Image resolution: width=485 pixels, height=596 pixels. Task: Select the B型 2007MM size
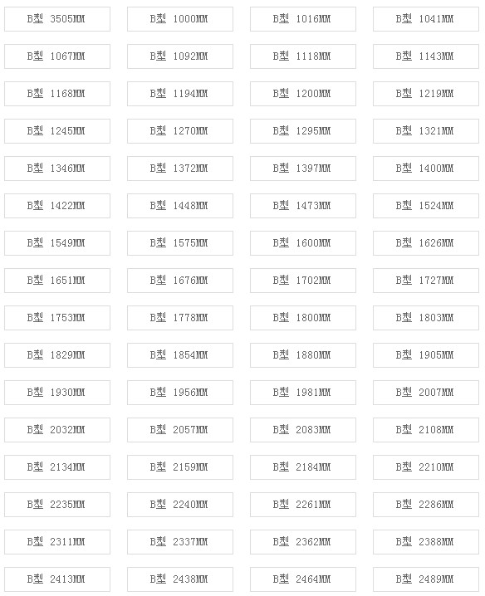tap(426, 393)
